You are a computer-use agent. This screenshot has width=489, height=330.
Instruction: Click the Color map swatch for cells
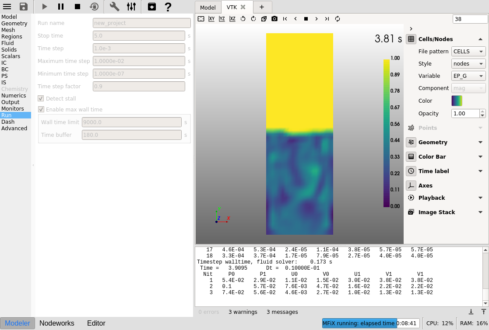click(x=457, y=101)
